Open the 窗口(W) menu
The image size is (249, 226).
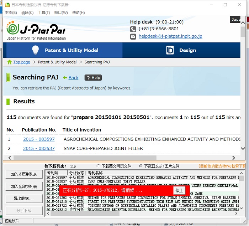pos(61,12)
